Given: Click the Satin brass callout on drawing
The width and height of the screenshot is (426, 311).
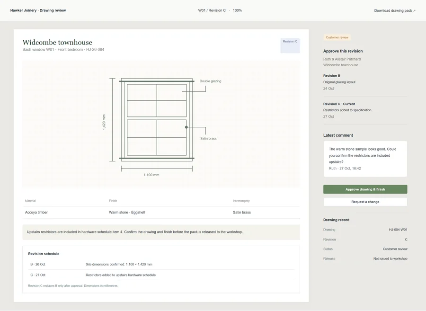Looking at the screenshot, I should 208,139.
